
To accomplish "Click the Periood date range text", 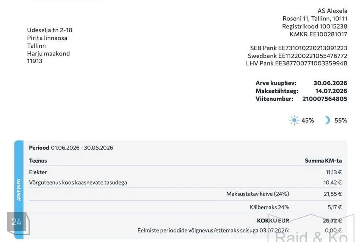I will [x=82, y=148].
